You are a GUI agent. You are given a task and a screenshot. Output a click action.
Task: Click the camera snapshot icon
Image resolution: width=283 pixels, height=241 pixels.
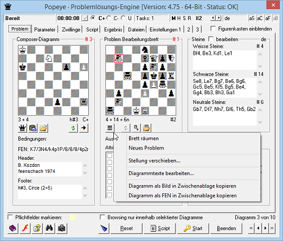coord(62,229)
